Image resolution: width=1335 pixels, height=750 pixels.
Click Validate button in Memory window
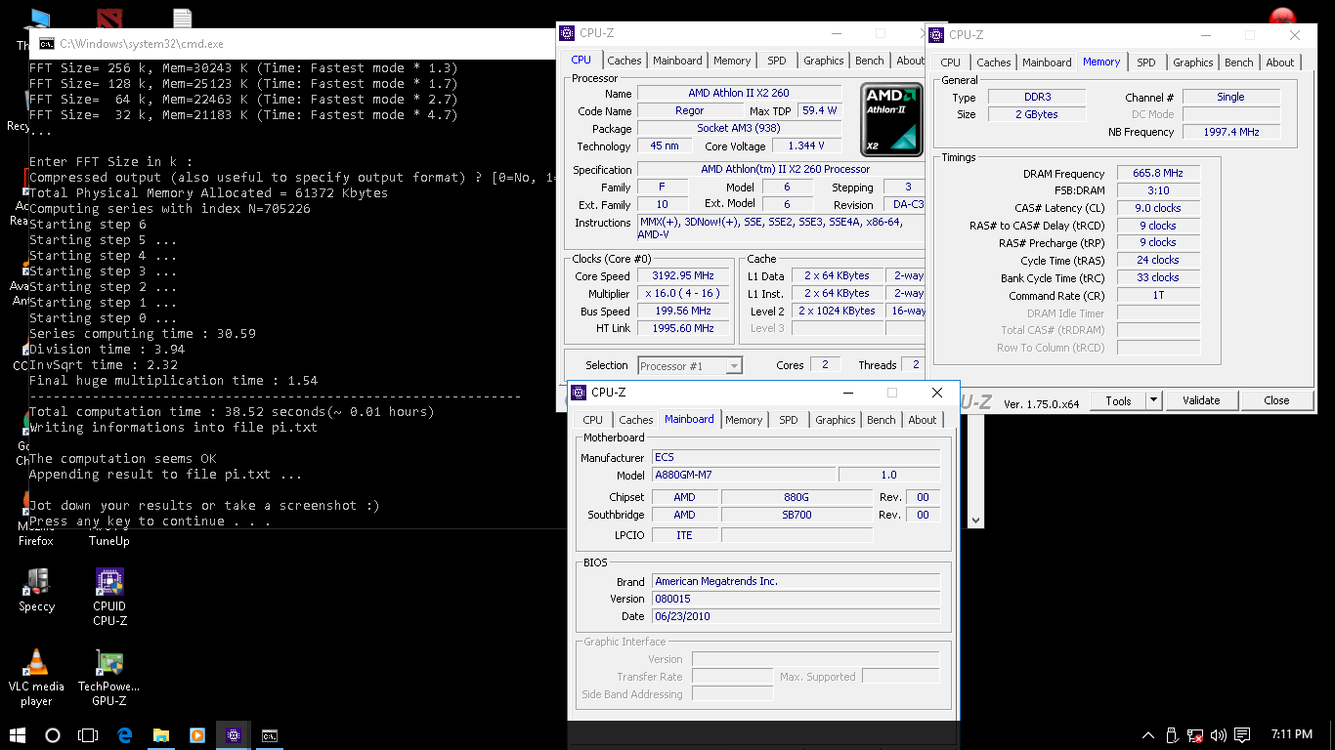pyautogui.click(x=1201, y=400)
